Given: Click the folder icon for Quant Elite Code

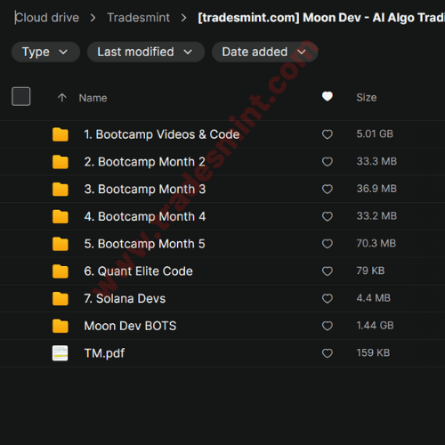Looking at the screenshot, I should tap(61, 271).
